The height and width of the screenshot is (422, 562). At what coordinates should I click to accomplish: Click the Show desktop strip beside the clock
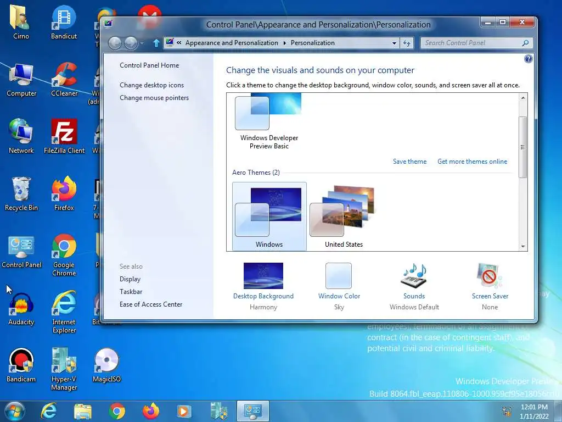pyautogui.click(x=558, y=411)
